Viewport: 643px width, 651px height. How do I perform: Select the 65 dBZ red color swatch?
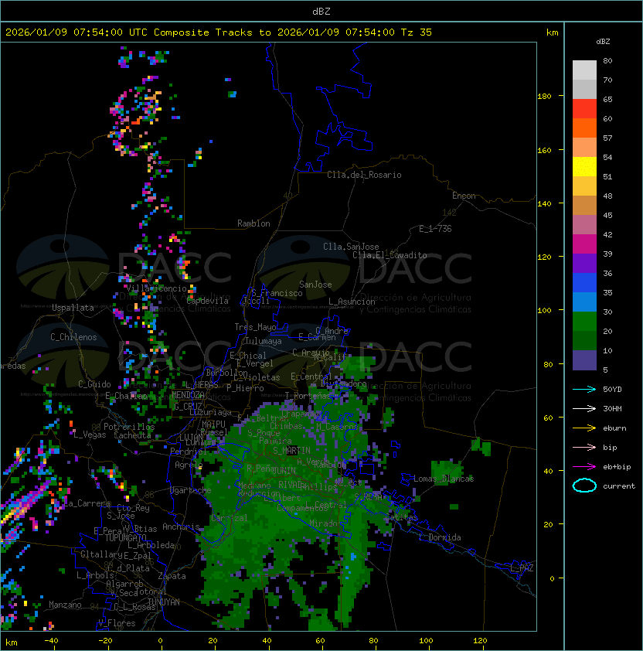(584, 109)
